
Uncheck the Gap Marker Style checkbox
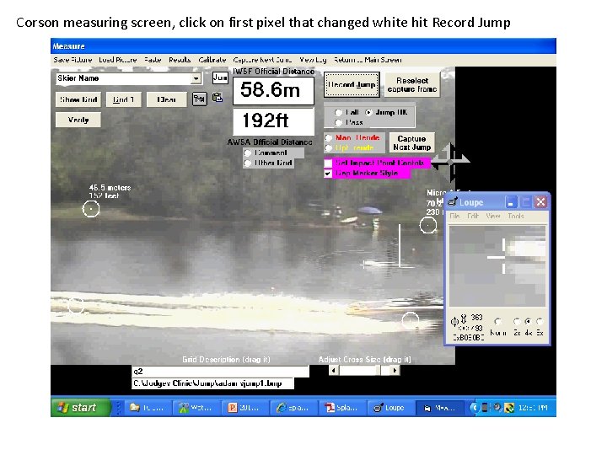[328, 174]
